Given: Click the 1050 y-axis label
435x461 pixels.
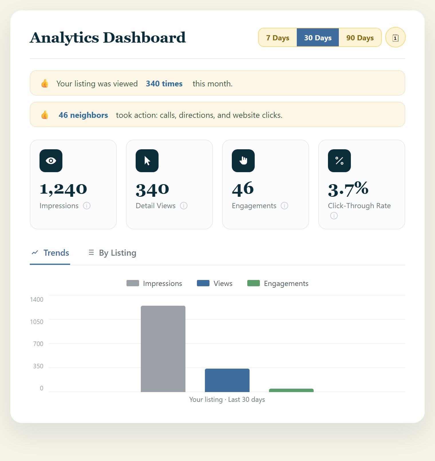Looking at the screenshot, I should coord(37,322).
